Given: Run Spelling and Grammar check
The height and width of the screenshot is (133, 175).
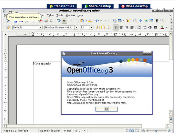Looking at the screenshot, I should [x=59, y=21].
